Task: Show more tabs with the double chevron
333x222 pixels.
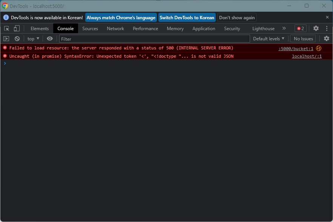Action: click(284, 28)
